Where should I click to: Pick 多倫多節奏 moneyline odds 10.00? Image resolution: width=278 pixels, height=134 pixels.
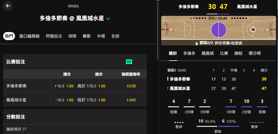click(x=131, y=86)
